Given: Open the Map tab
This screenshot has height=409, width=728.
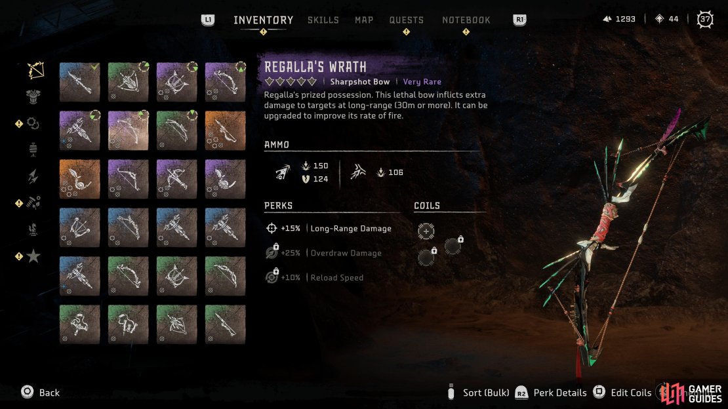Looking at the screenshot, I should [364, 20].
